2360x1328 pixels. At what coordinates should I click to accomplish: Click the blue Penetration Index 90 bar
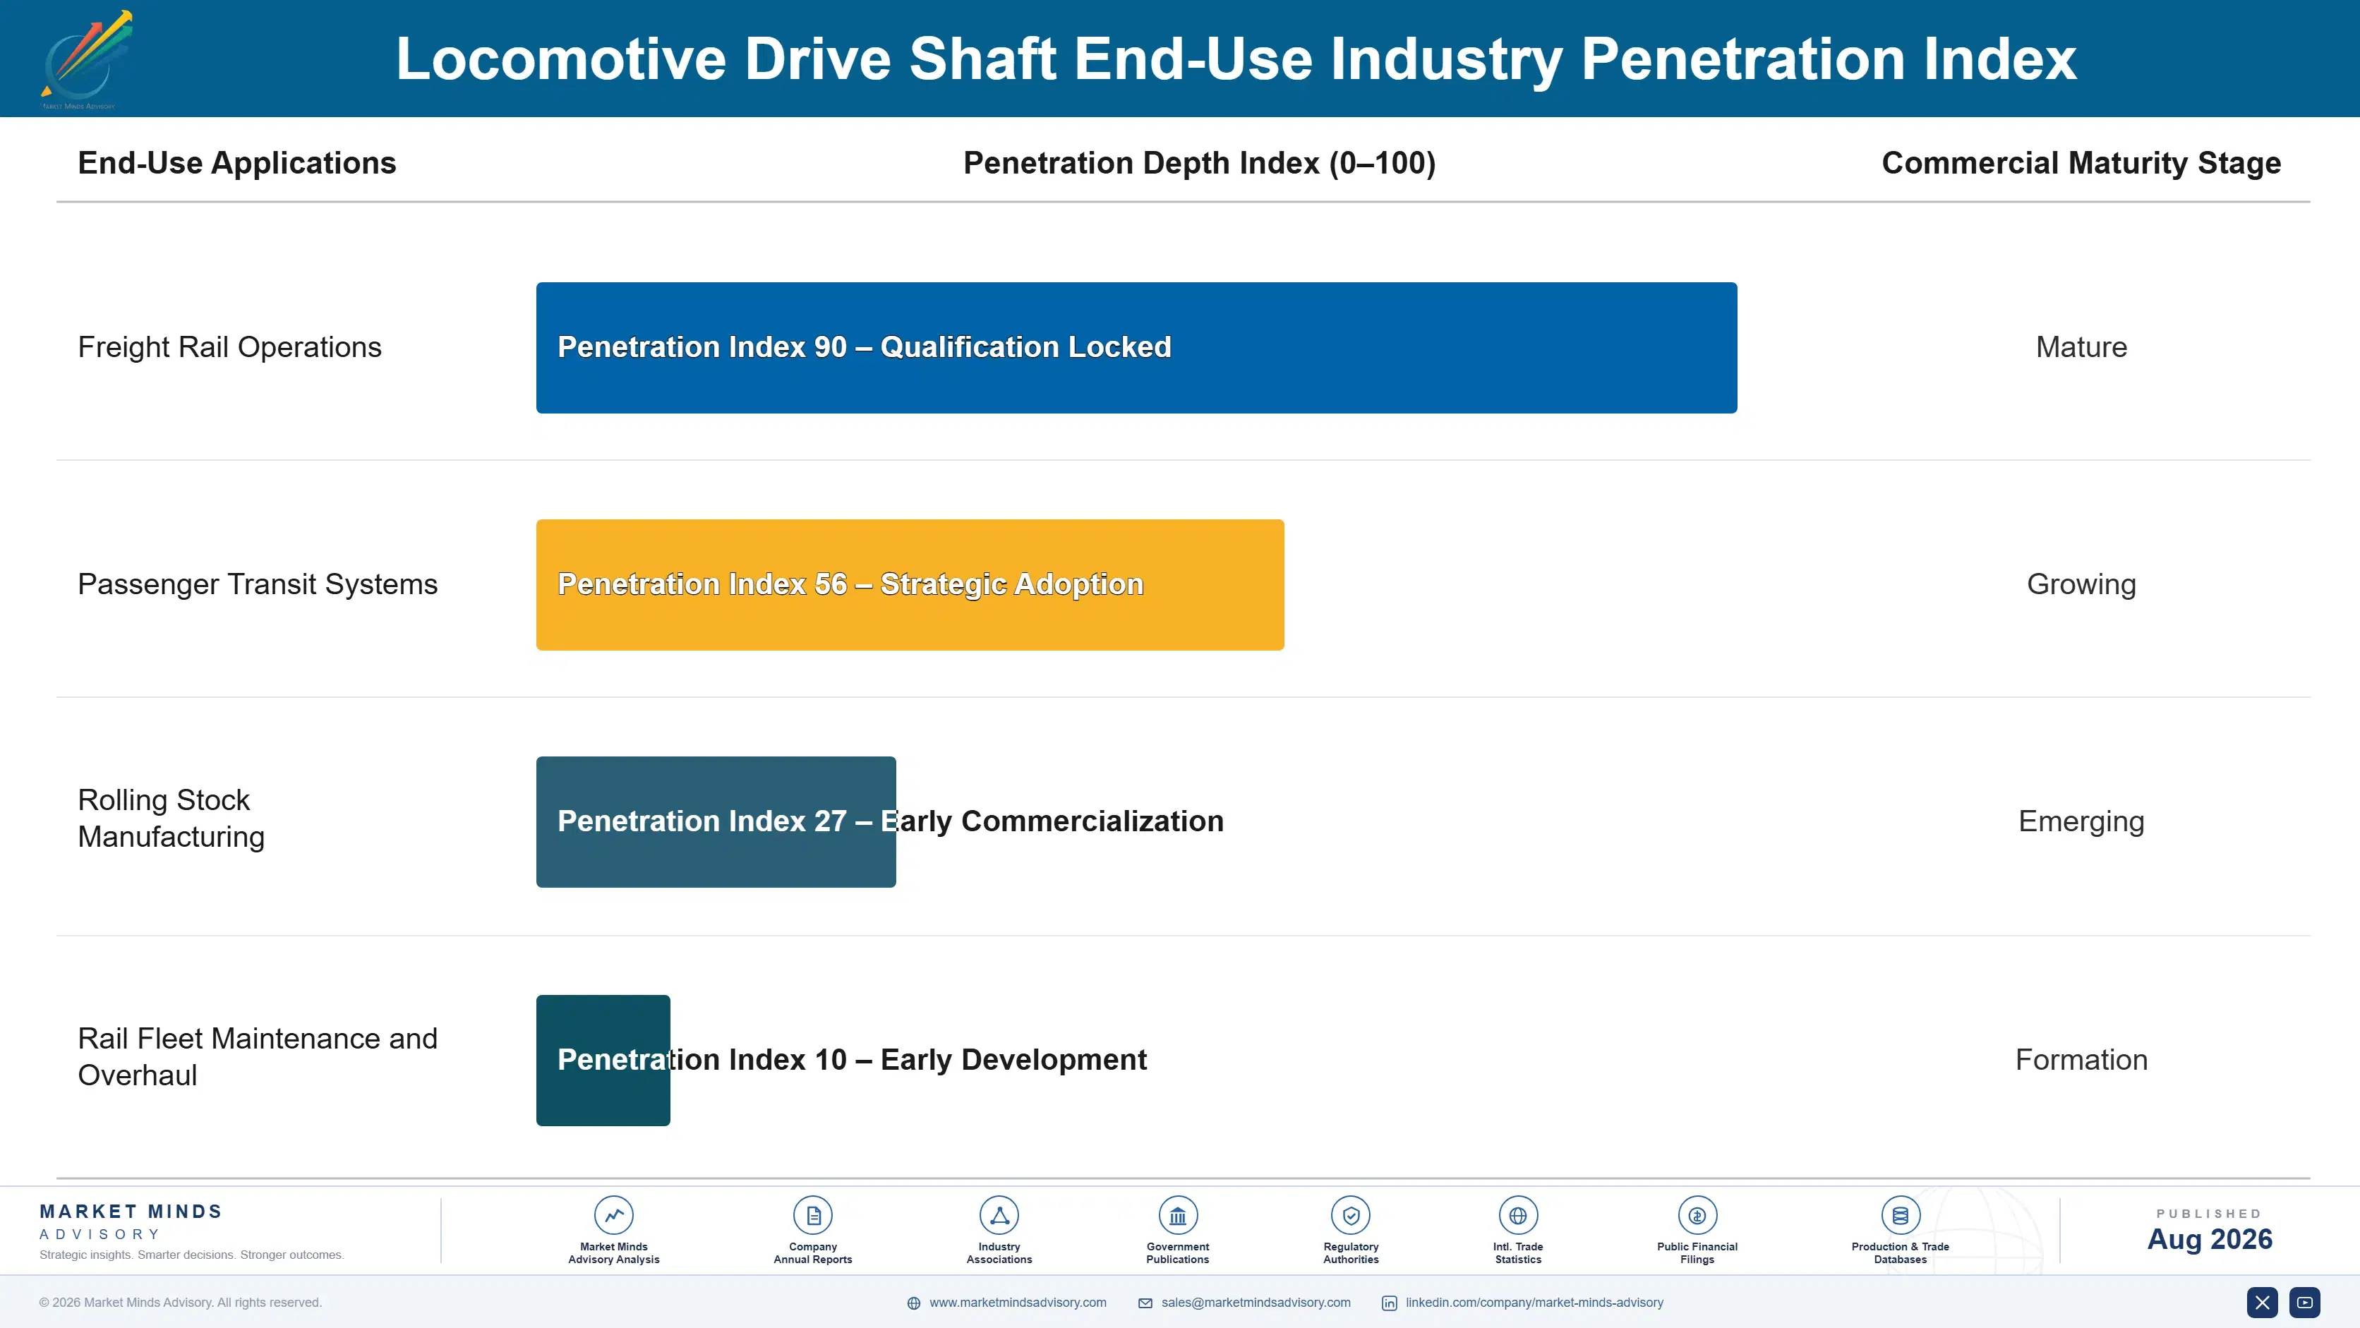click(x=1136, y=348)
